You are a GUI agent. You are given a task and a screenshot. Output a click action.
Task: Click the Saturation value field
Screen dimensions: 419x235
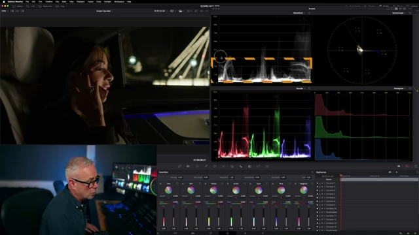tap(231, 177)
